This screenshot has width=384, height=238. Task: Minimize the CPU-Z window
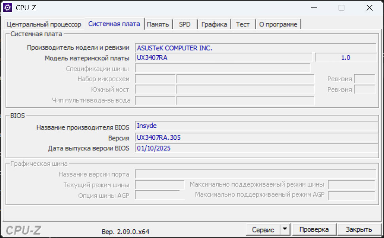pyautogui.click(x=314, y=8)
